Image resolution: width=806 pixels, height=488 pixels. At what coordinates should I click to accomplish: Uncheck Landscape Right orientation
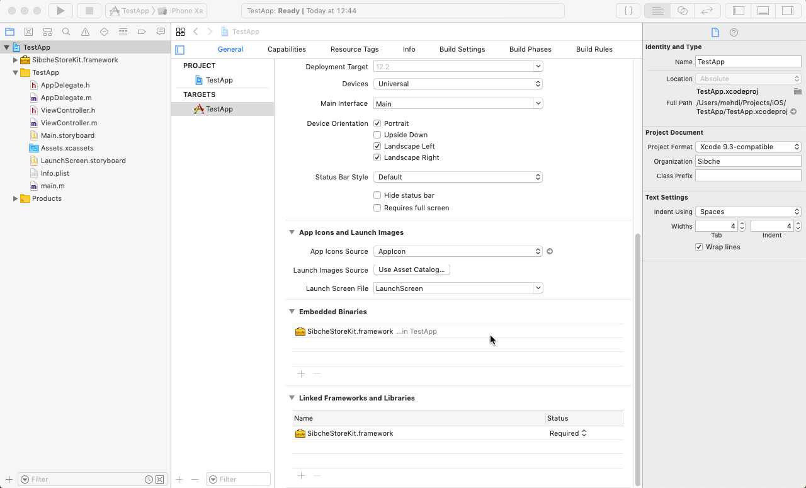point(377,157)
